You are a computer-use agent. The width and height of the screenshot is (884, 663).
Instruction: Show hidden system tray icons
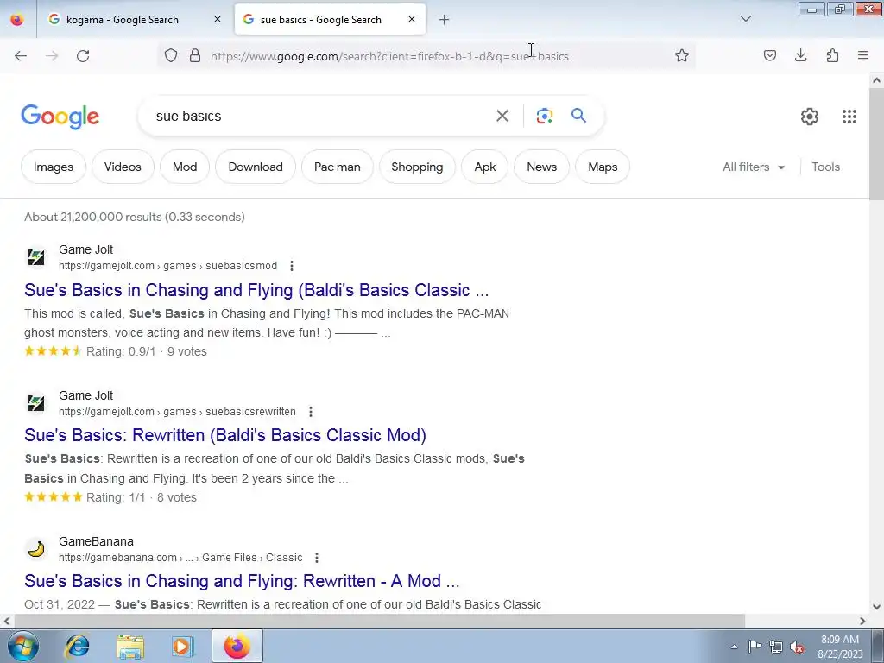pos(734,647)
